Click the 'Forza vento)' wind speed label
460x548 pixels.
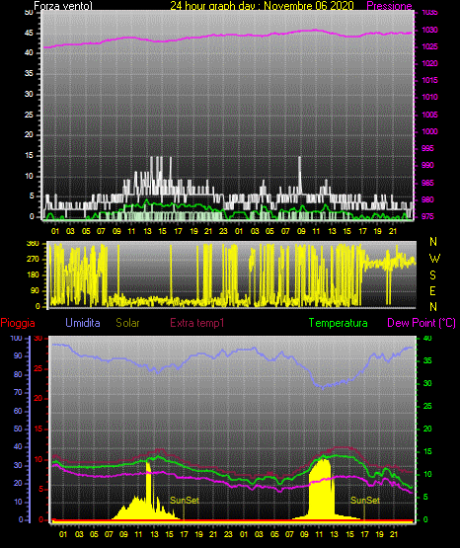[63, 6]
